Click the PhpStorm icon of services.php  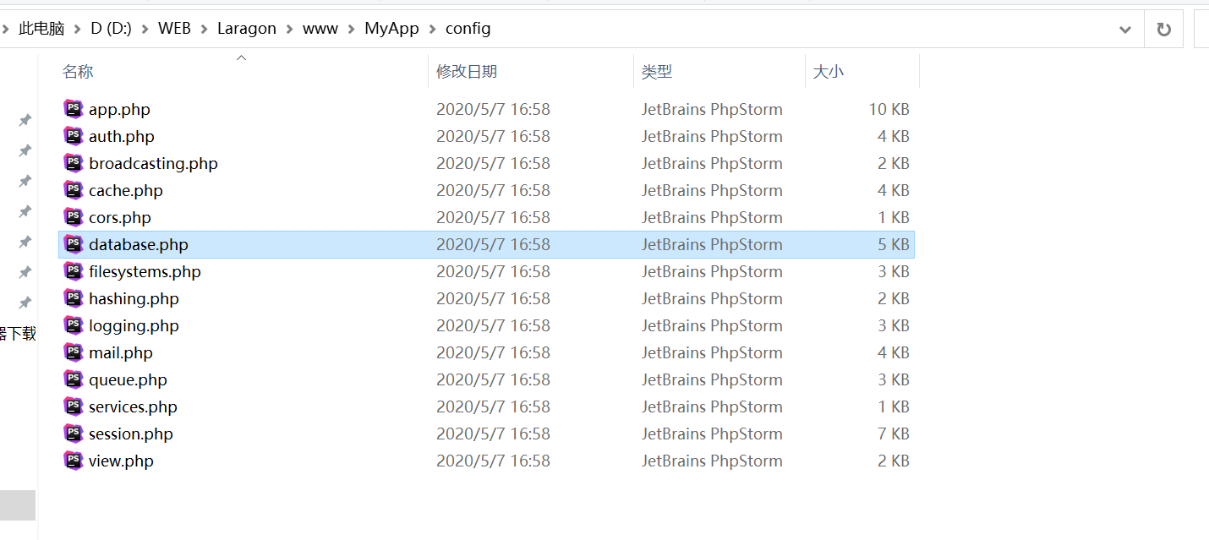(x=74, y=406)
